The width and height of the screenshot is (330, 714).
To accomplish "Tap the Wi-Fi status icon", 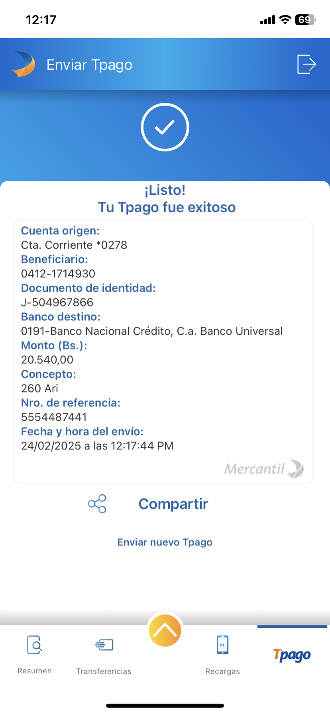I will (x=285, y=20).
